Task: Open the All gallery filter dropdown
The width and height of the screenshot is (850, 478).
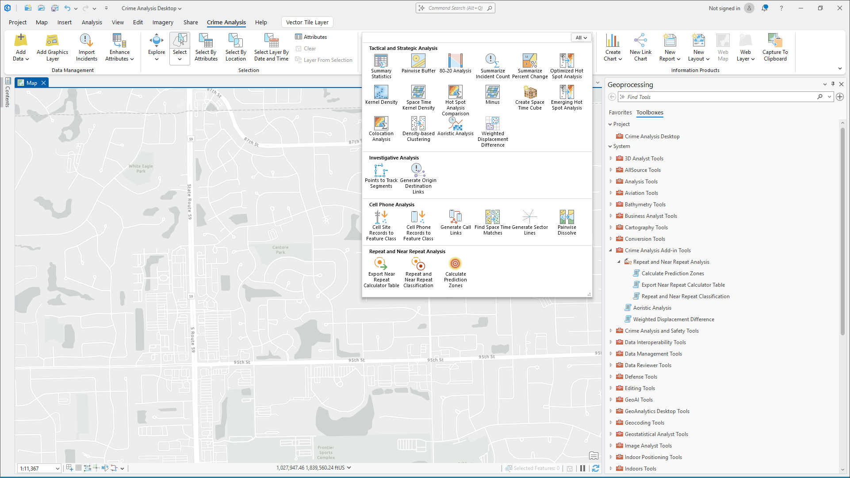Action: [581, 38]
